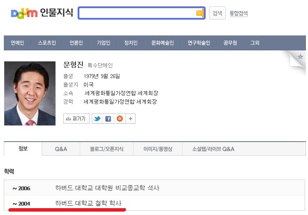
Task: Open 소셜웹/라이브 Q&A tab
Action: pyautogui.click(x=213, y=149)
